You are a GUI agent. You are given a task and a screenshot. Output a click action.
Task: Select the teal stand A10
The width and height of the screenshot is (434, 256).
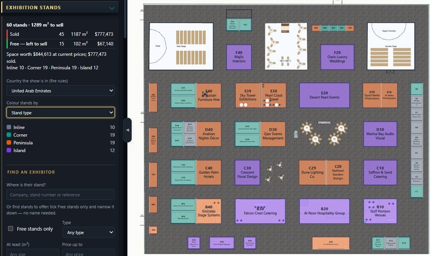[x=404, y=243]
